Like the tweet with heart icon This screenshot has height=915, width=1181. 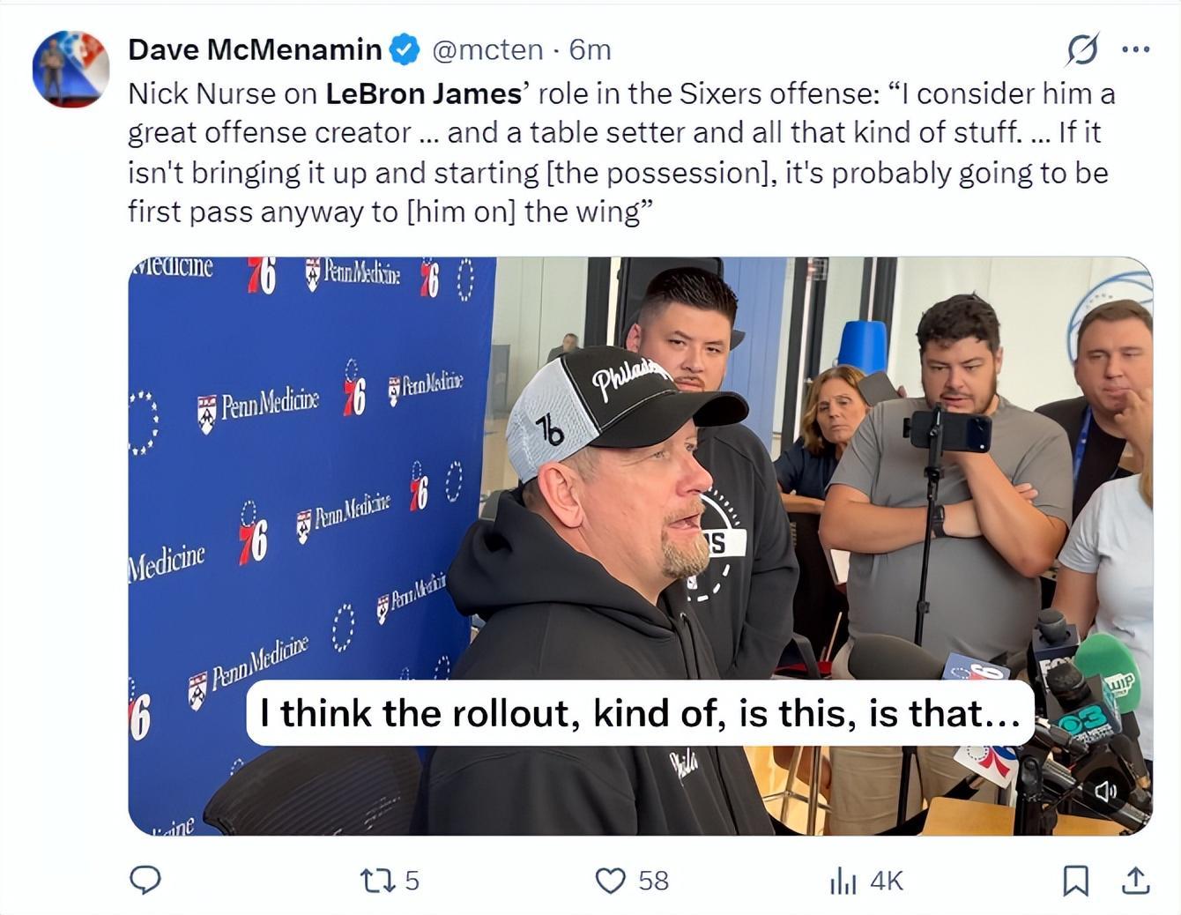(611, 880)
